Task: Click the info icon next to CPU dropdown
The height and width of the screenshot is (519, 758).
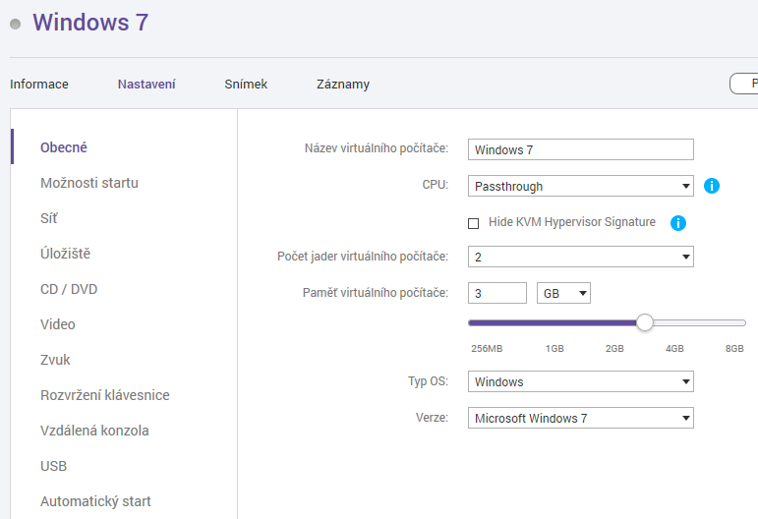Action: 712,186
